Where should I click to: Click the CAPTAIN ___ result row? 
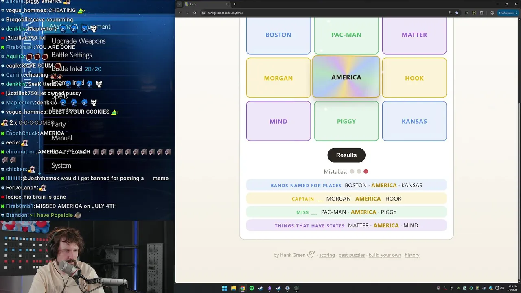point(346,199)
